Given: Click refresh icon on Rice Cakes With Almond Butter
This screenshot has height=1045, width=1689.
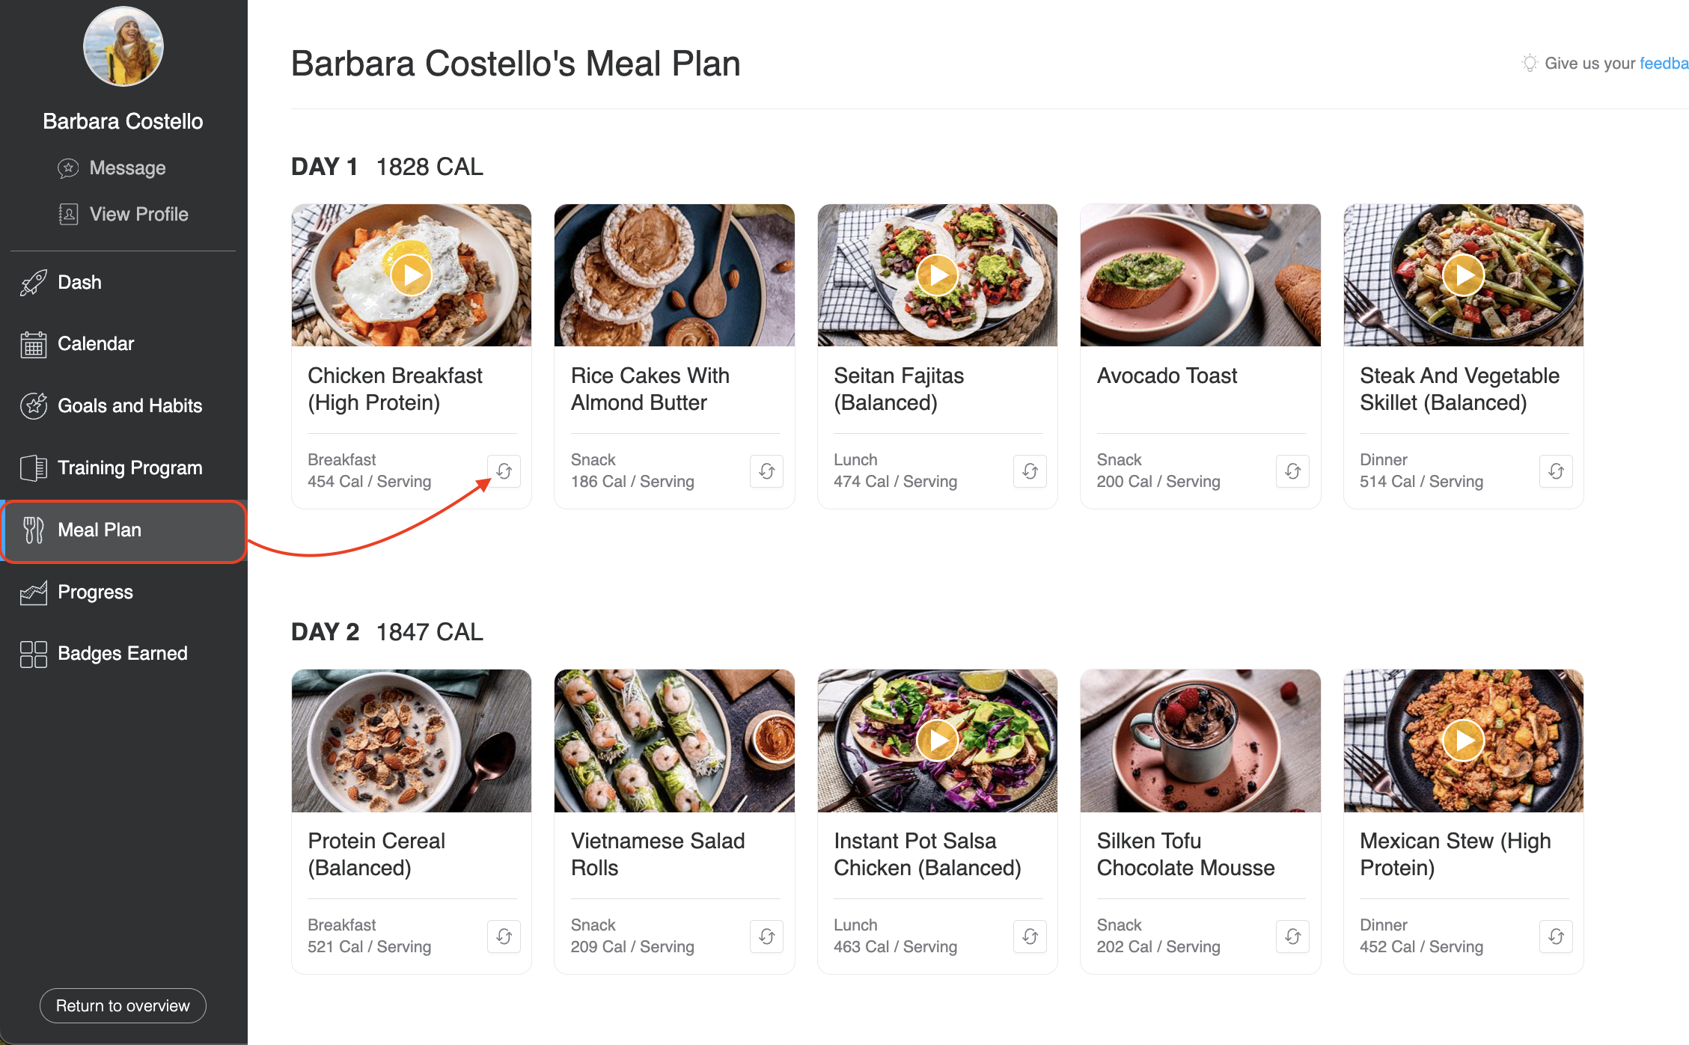Looking at the screenshot, I should click(766, 471).
